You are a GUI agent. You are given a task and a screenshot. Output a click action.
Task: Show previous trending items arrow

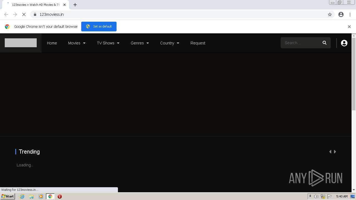pyautogui.click(x=330, y=152)
